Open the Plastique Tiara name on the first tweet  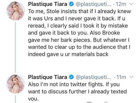tap(48, 4)
